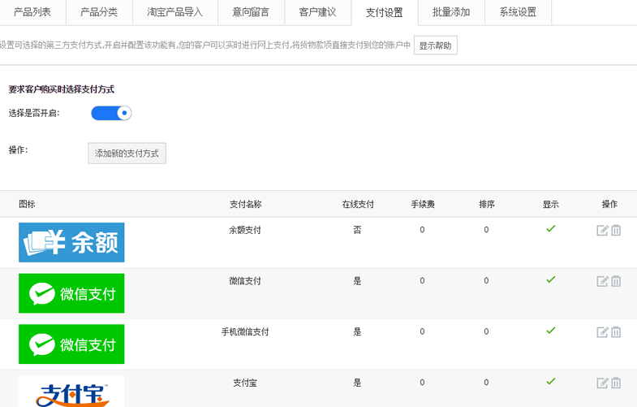Open the 批量添加 tab
637x407 pixels.
point(451,12)
